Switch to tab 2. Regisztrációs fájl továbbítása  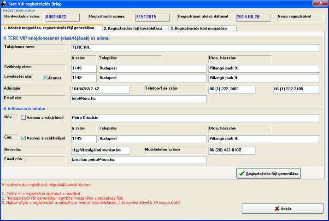135,28
